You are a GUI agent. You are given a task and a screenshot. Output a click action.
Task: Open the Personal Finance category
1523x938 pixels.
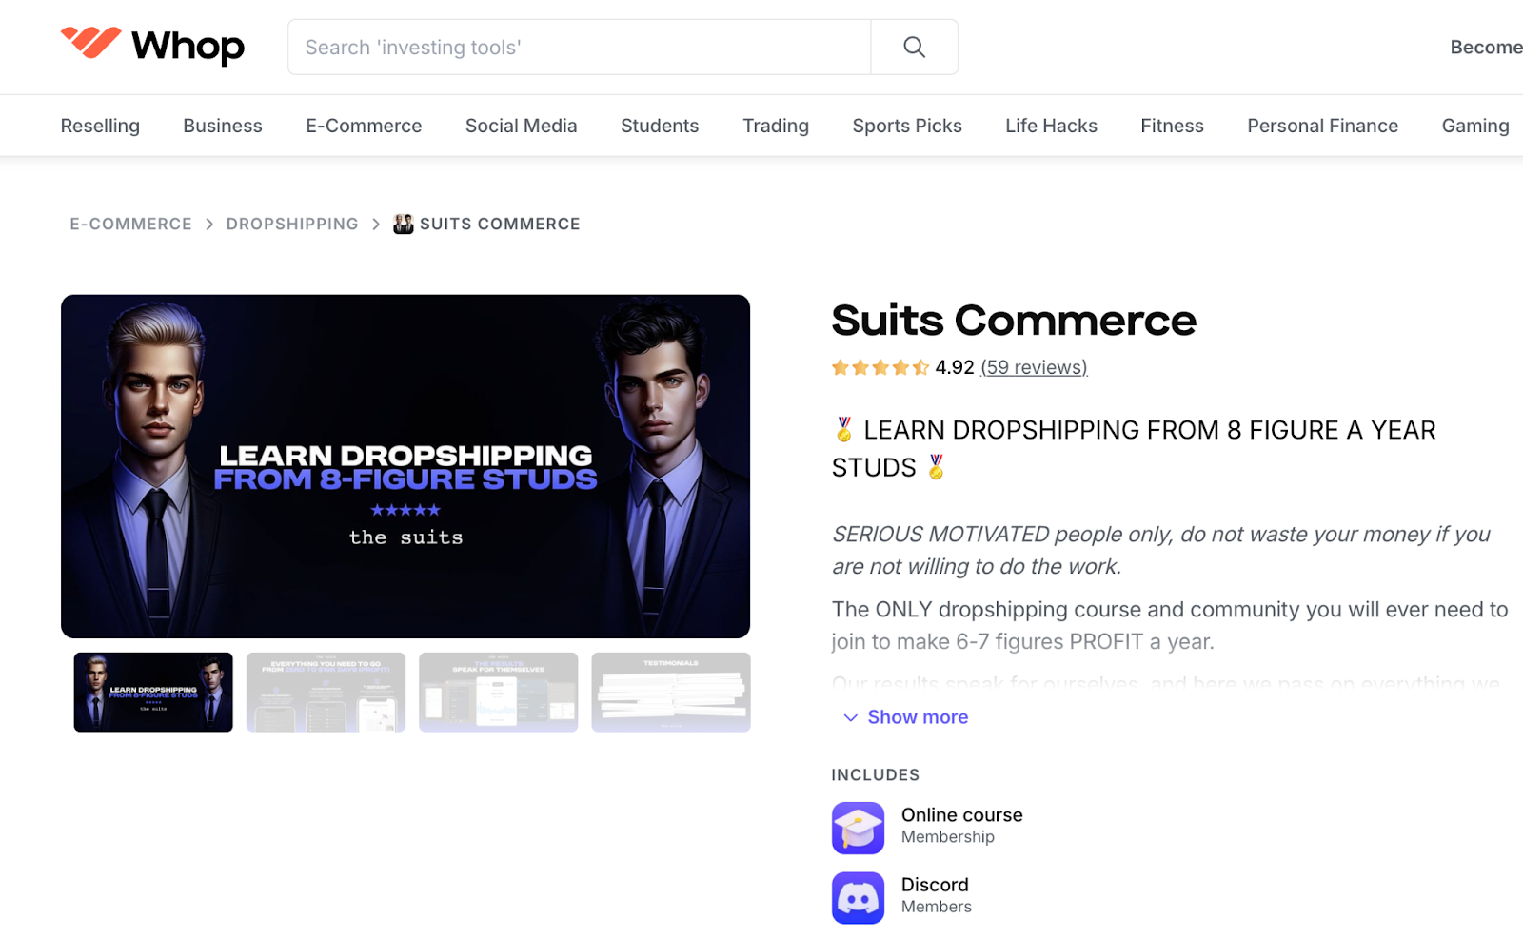[1322, 126]
